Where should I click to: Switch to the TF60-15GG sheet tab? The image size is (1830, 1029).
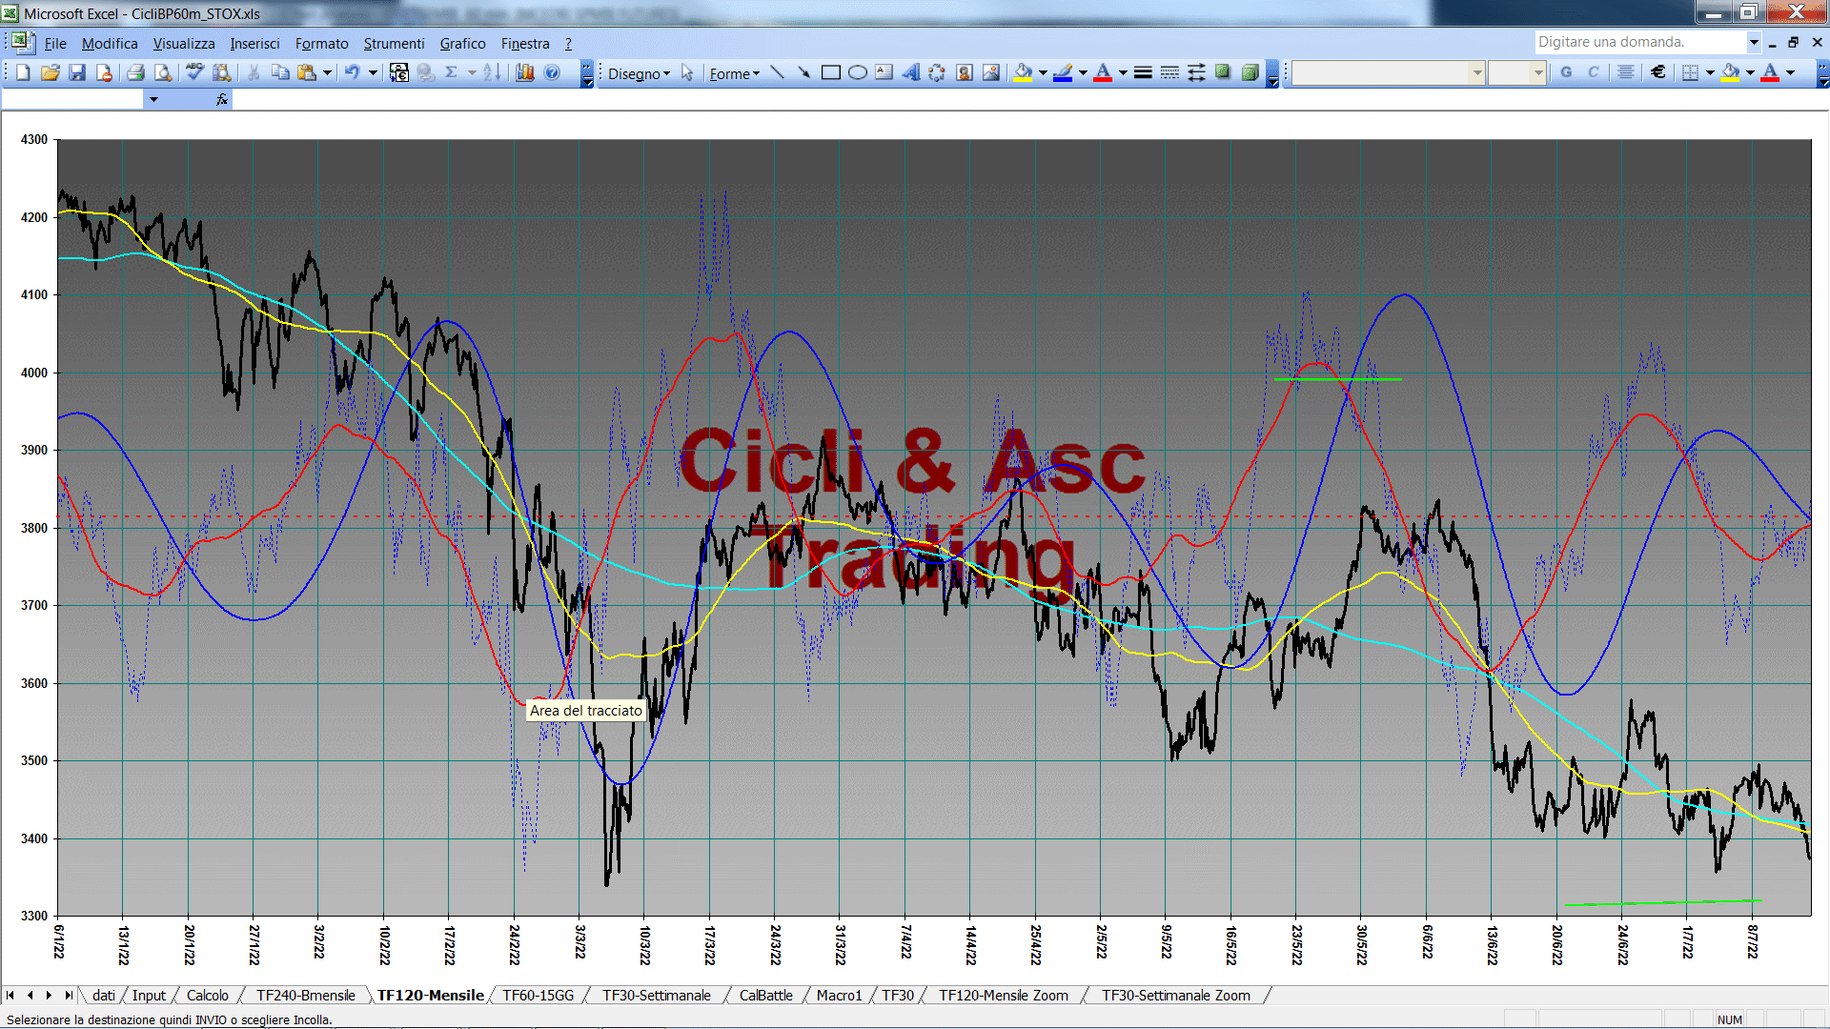[539, 995]
